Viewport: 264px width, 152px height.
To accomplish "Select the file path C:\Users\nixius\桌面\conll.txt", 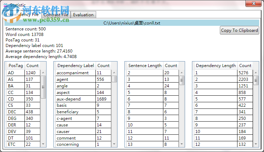I will point(132,23).
